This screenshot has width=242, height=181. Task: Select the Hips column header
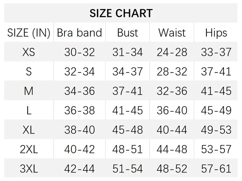[x=216, y=33]
